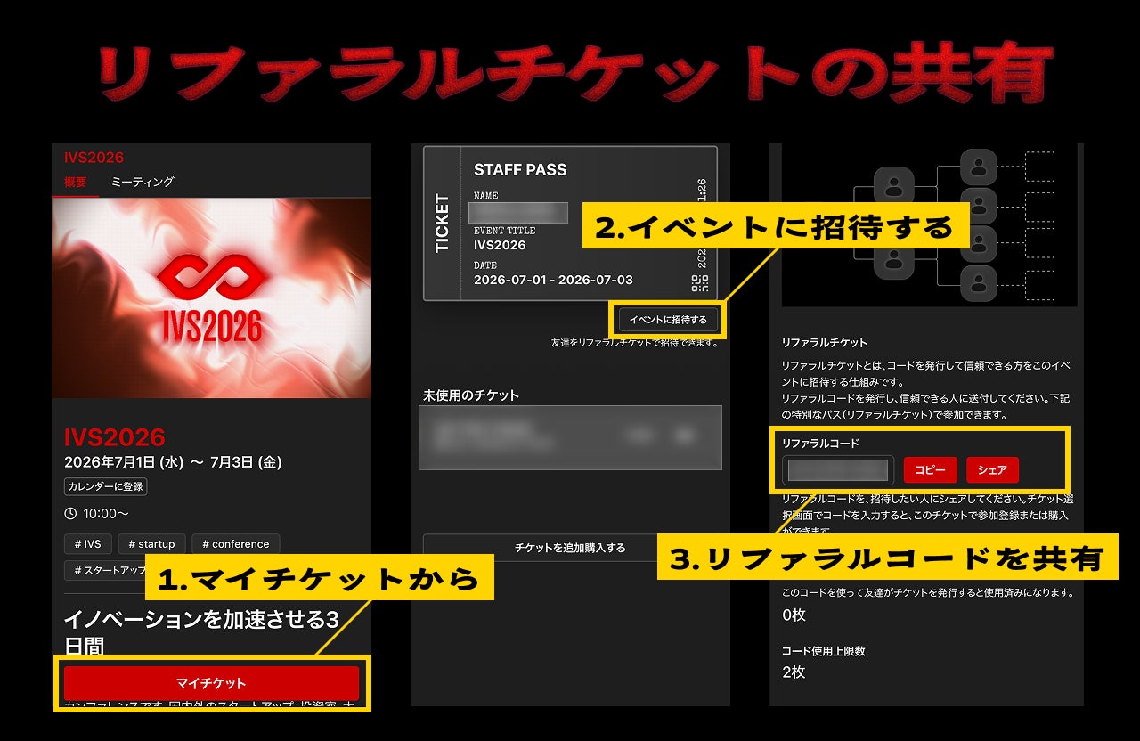Click the チケットを追加購入する button
Viewport: 1140px width, 741px height.
[x=570, y=548]
